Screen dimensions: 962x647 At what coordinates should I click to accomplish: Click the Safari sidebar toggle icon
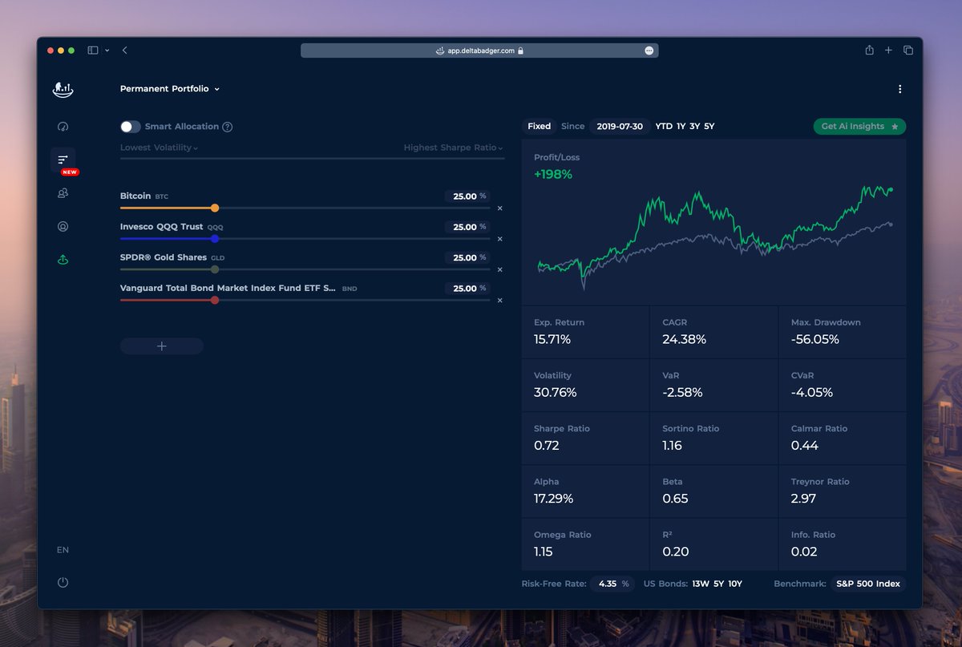tap(93, 51)
